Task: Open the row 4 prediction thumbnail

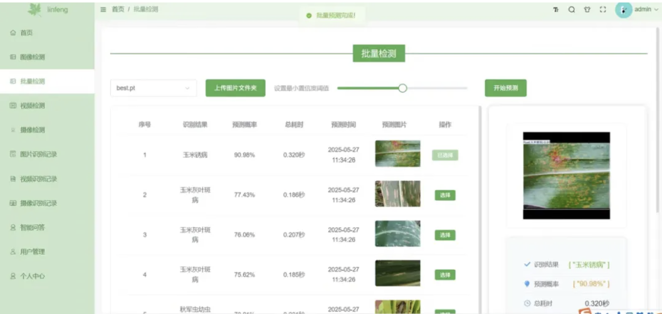Action: point(397,273)
